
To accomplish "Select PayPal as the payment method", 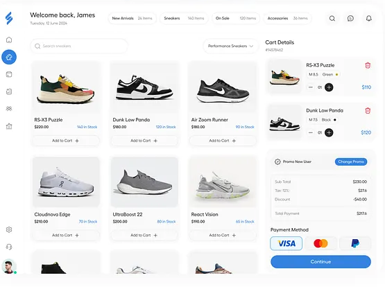I will click(x=355, y=243).
